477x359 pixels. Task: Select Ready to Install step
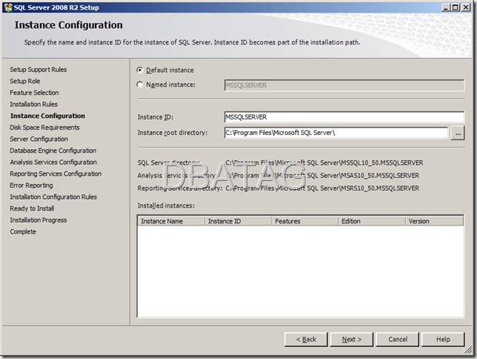click(32, 208)
